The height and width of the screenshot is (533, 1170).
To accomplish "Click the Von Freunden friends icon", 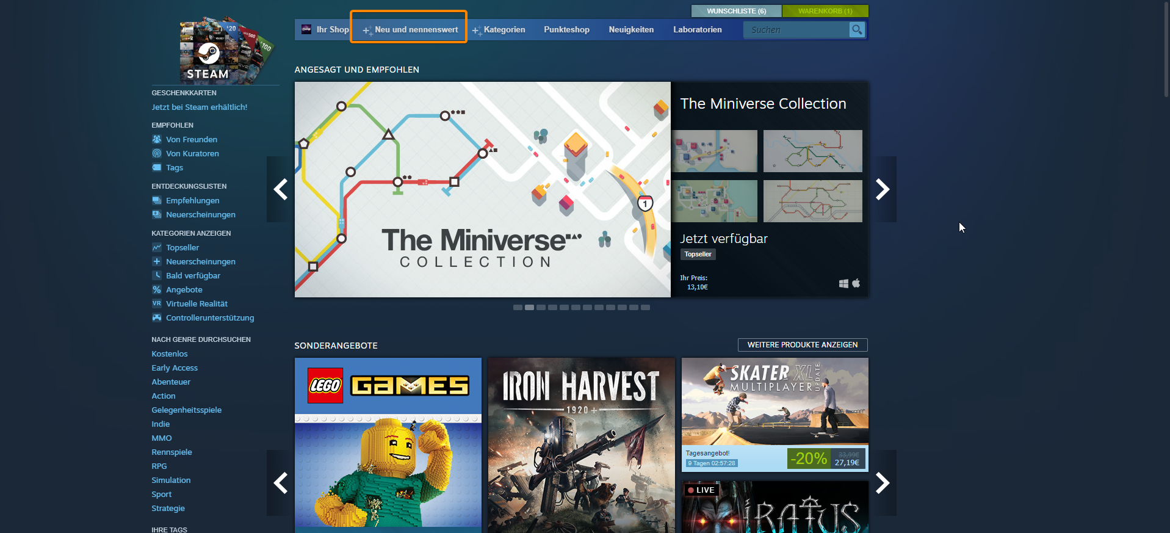I will [x=157, y=139].
